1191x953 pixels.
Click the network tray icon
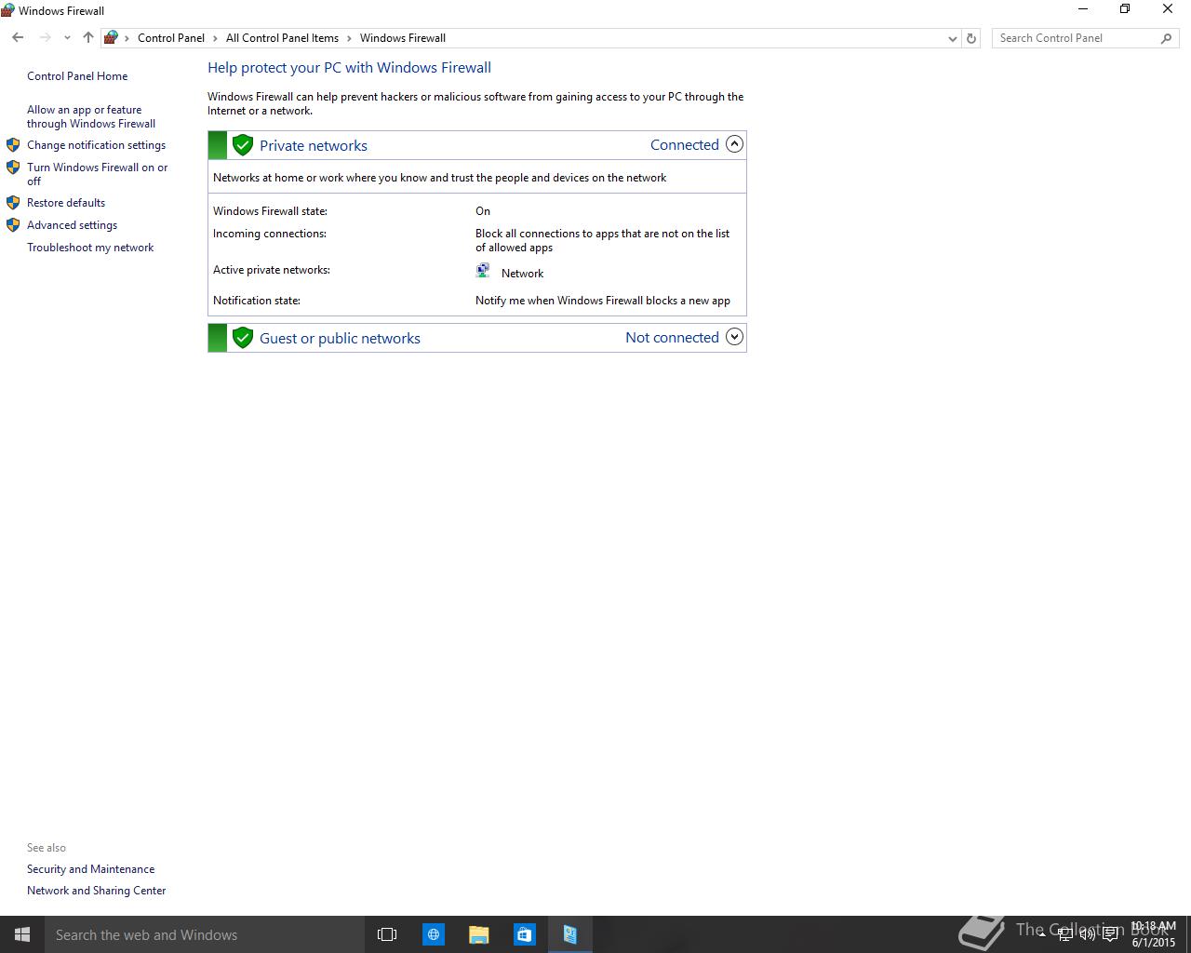click(x=1065, y=934)
